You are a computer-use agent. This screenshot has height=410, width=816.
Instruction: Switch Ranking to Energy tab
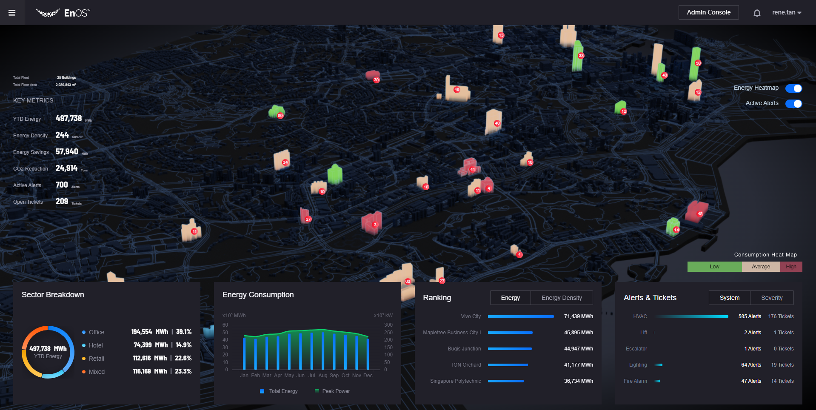[510, 298]
